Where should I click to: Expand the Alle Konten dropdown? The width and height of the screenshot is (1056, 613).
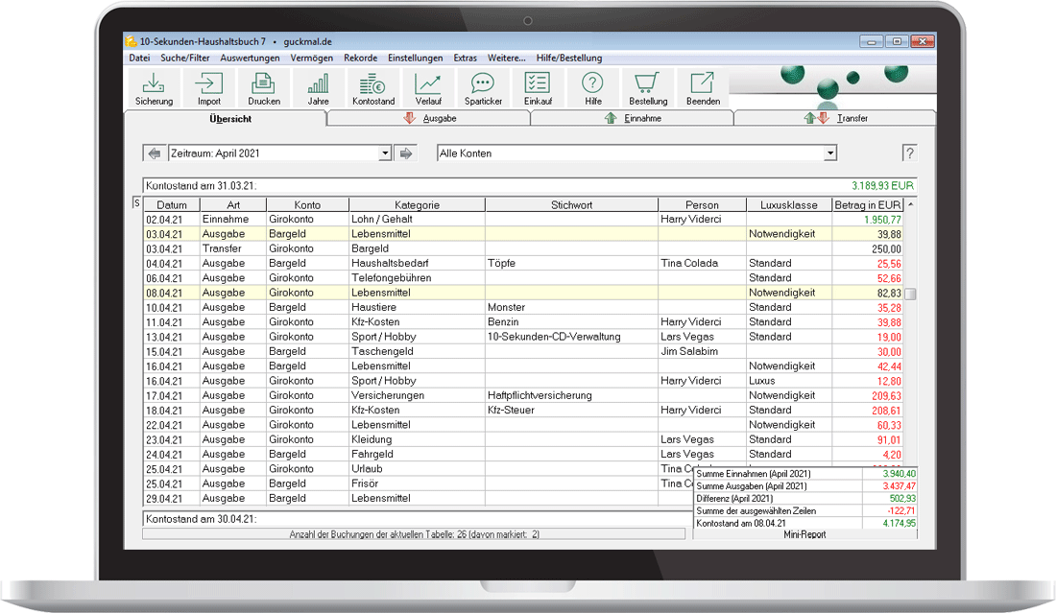coord(829,153)
